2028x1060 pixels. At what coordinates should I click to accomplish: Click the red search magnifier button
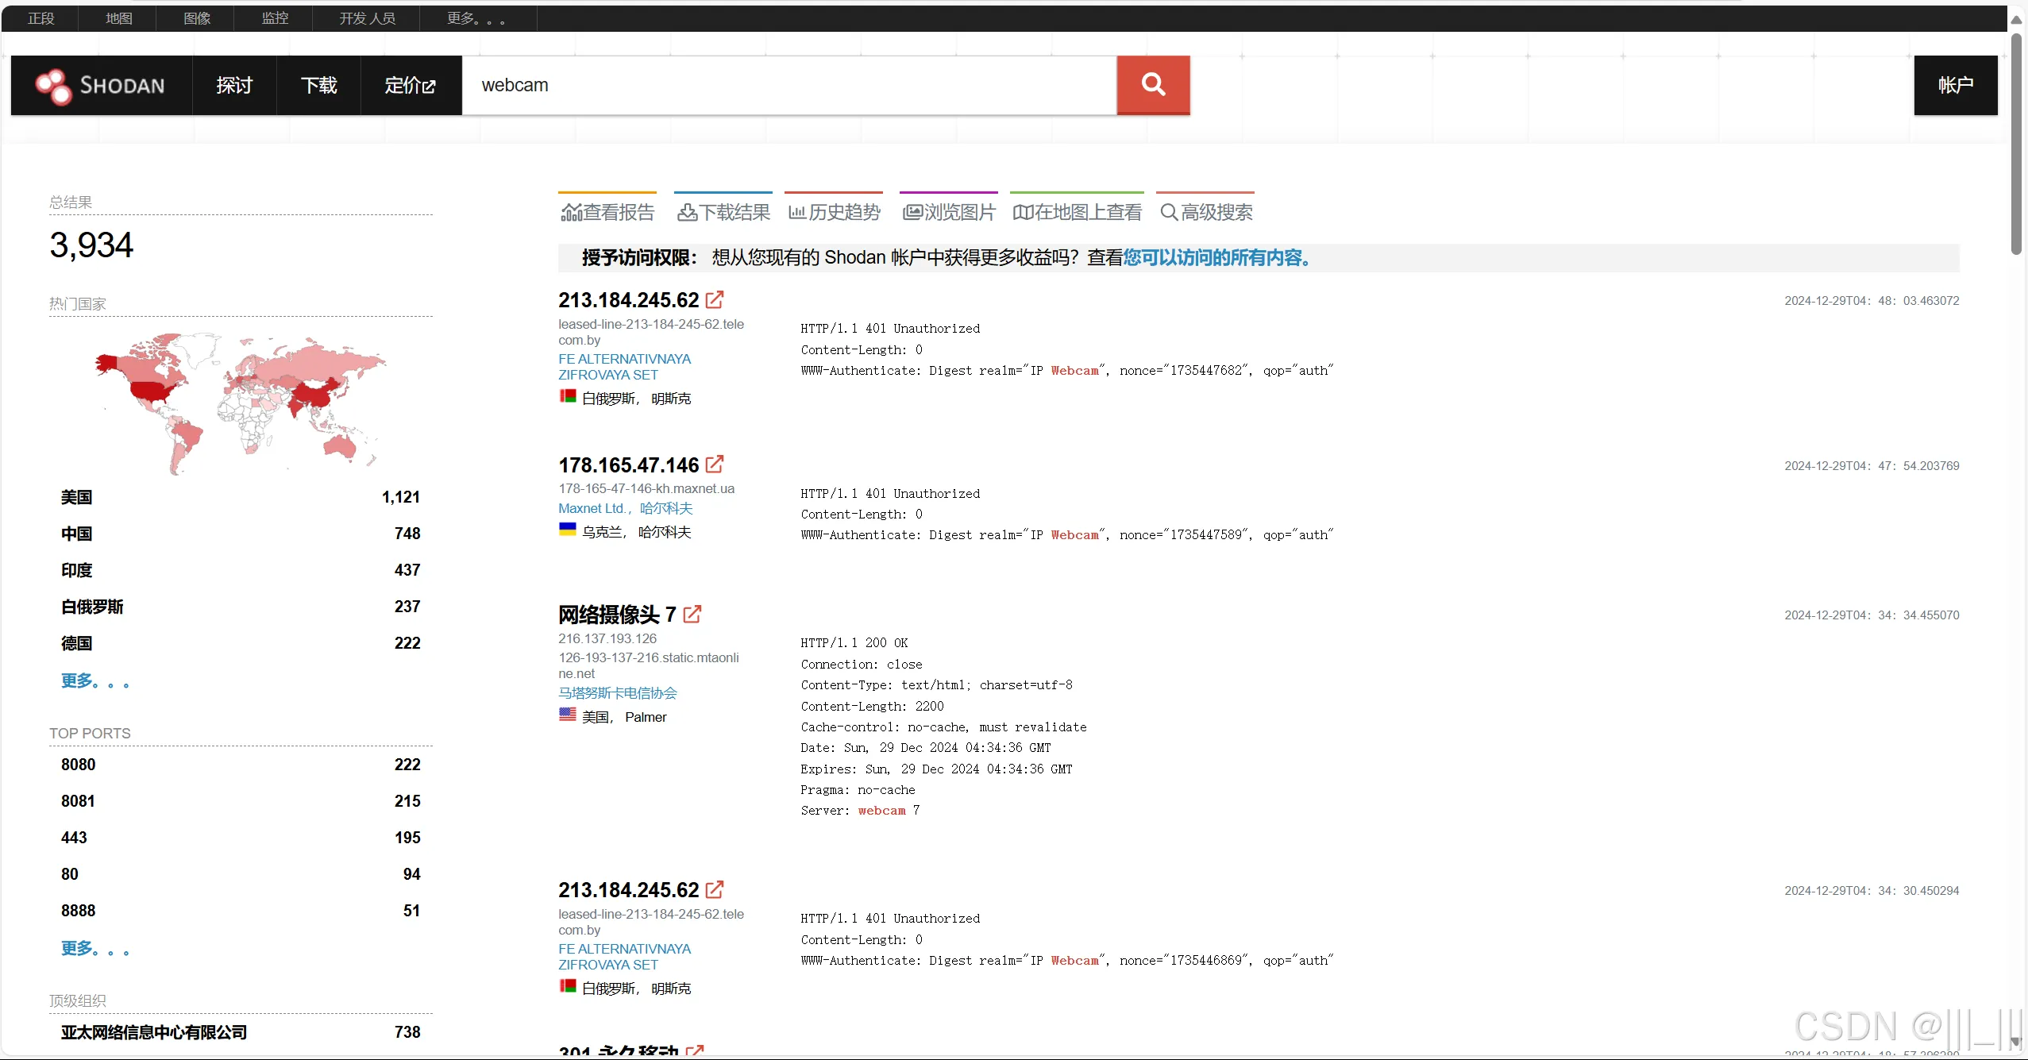1152,85
